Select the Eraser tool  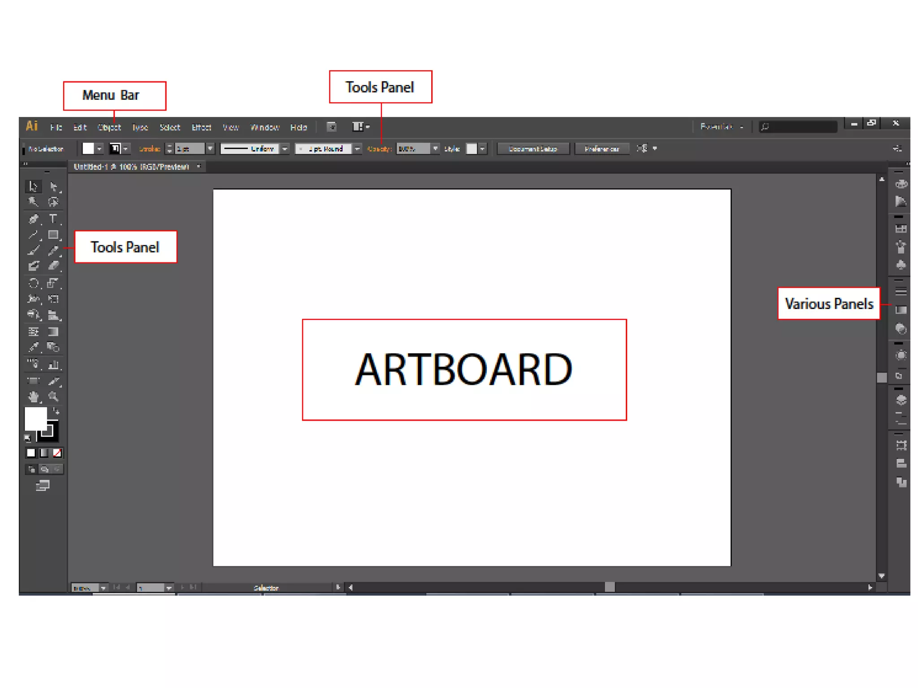coord(53,266)
